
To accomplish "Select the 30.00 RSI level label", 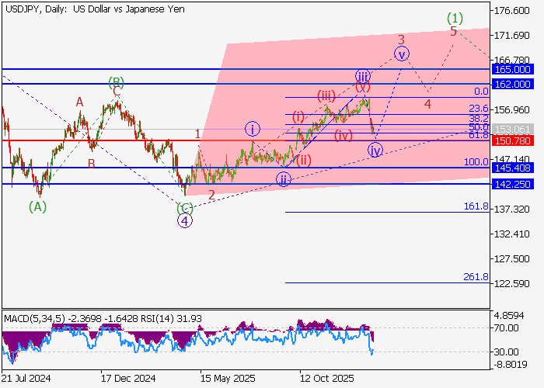I will [507, 352].
